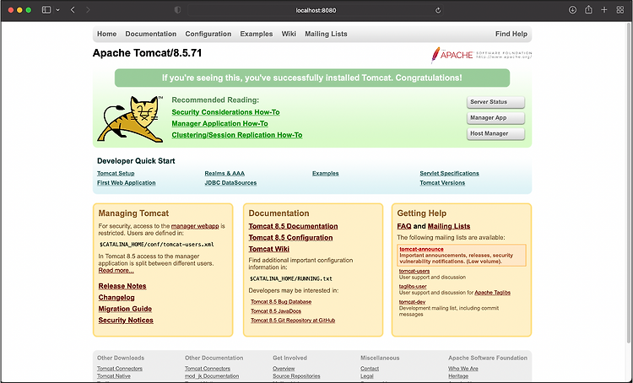Image resolution: width=633 pixels, height=383 pixels.
Task: Click the page's vertical scrollbar
Action: (x=630, y=181)
